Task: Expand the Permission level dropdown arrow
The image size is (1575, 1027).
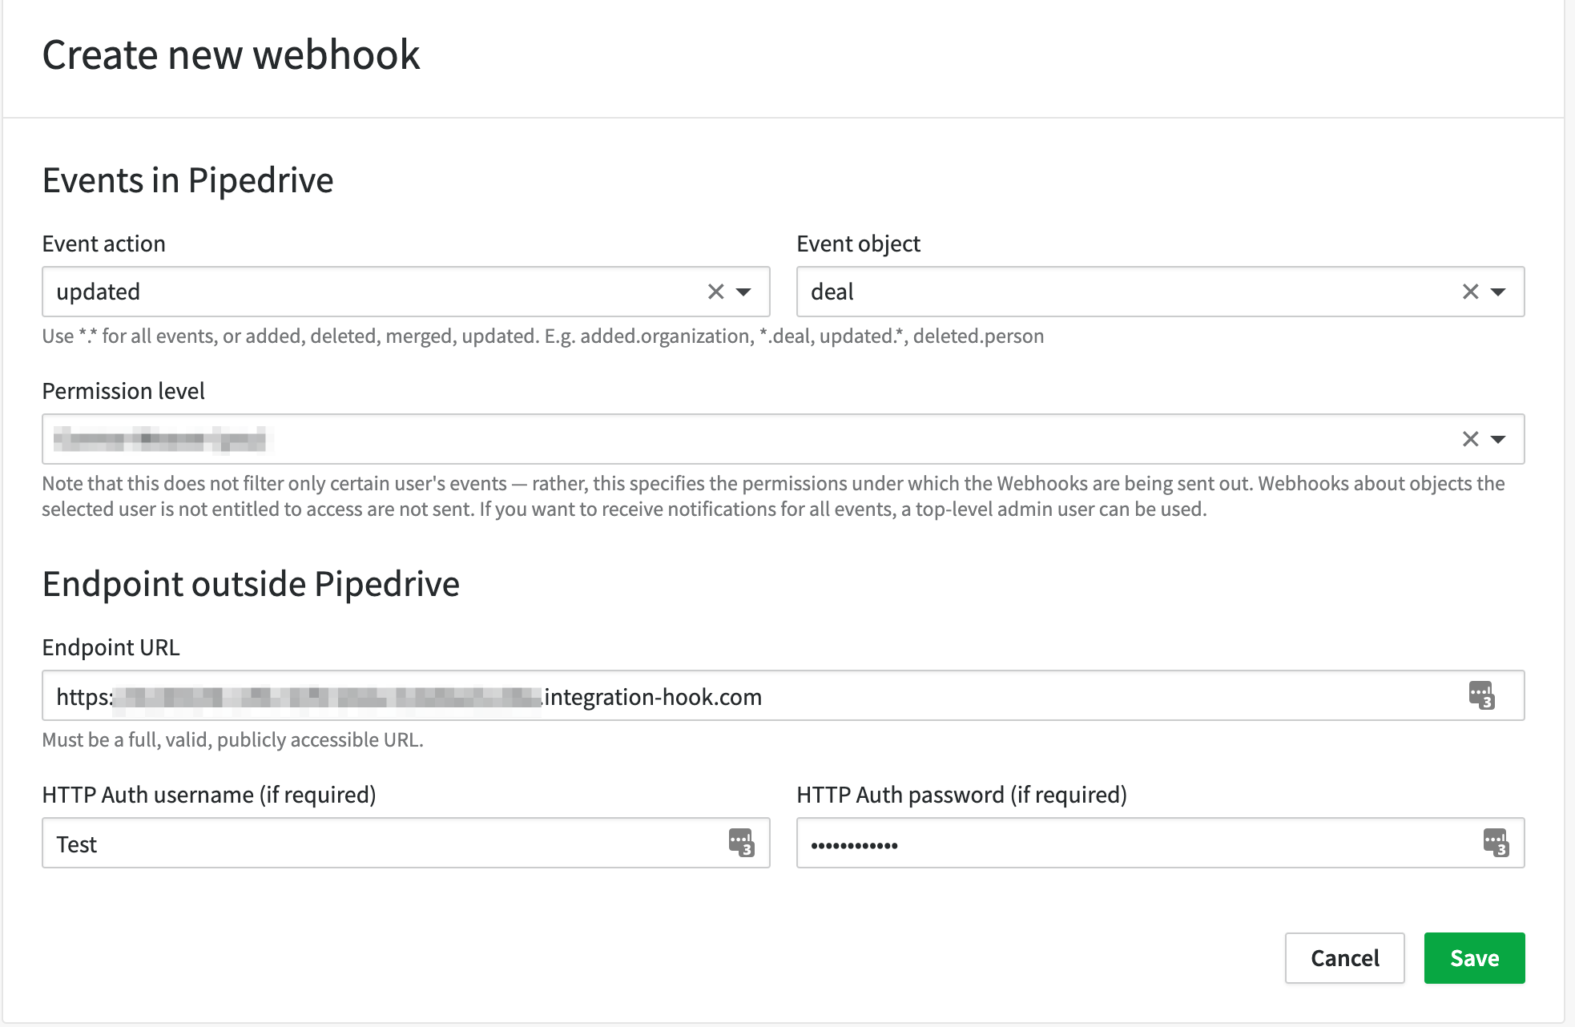Action: [x=1498, y=440]
